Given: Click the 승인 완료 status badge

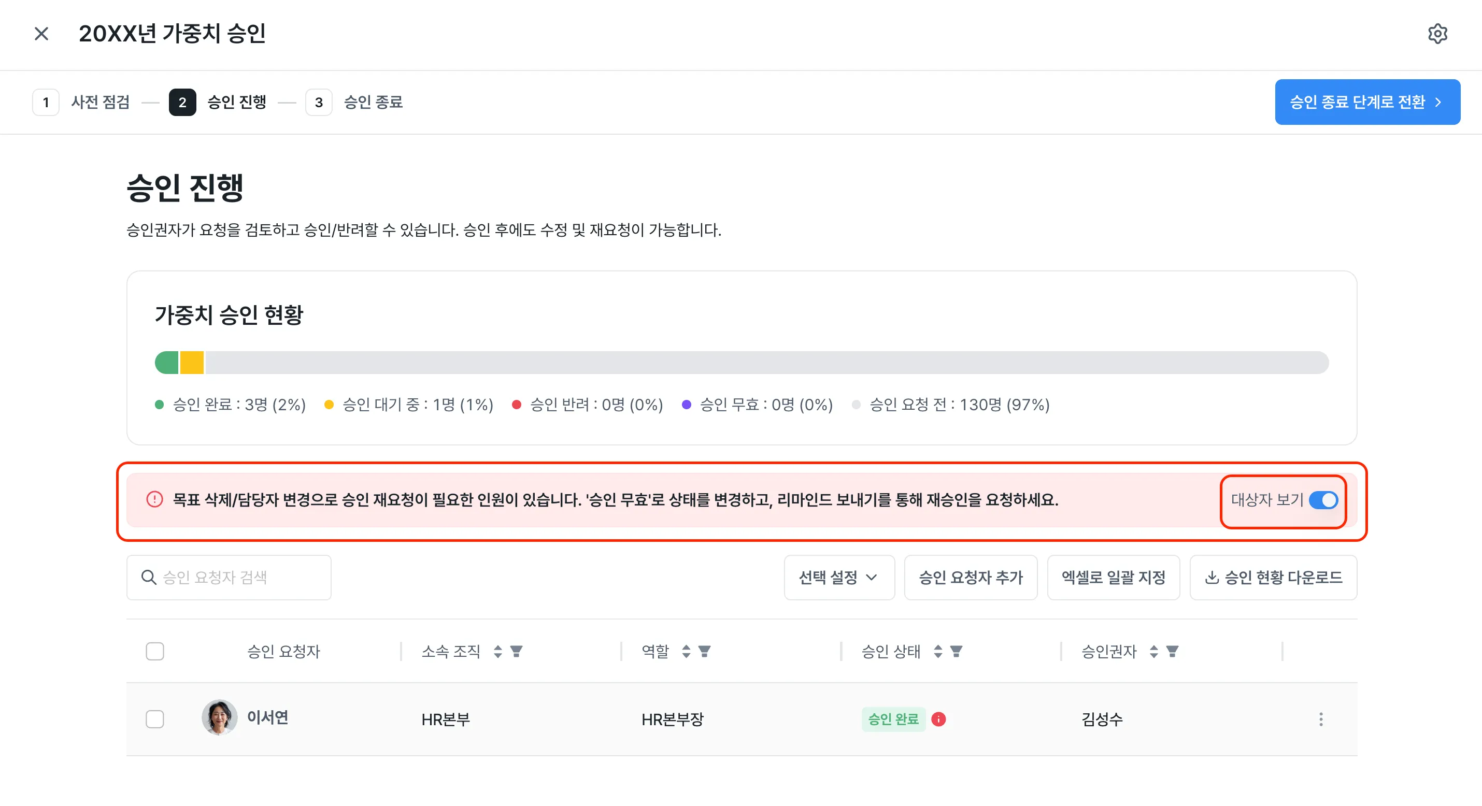Looking at the screenshot, I should (893, 719).
